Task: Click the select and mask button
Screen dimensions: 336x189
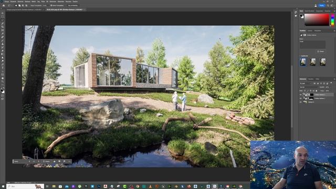Action: pos(73,6)
